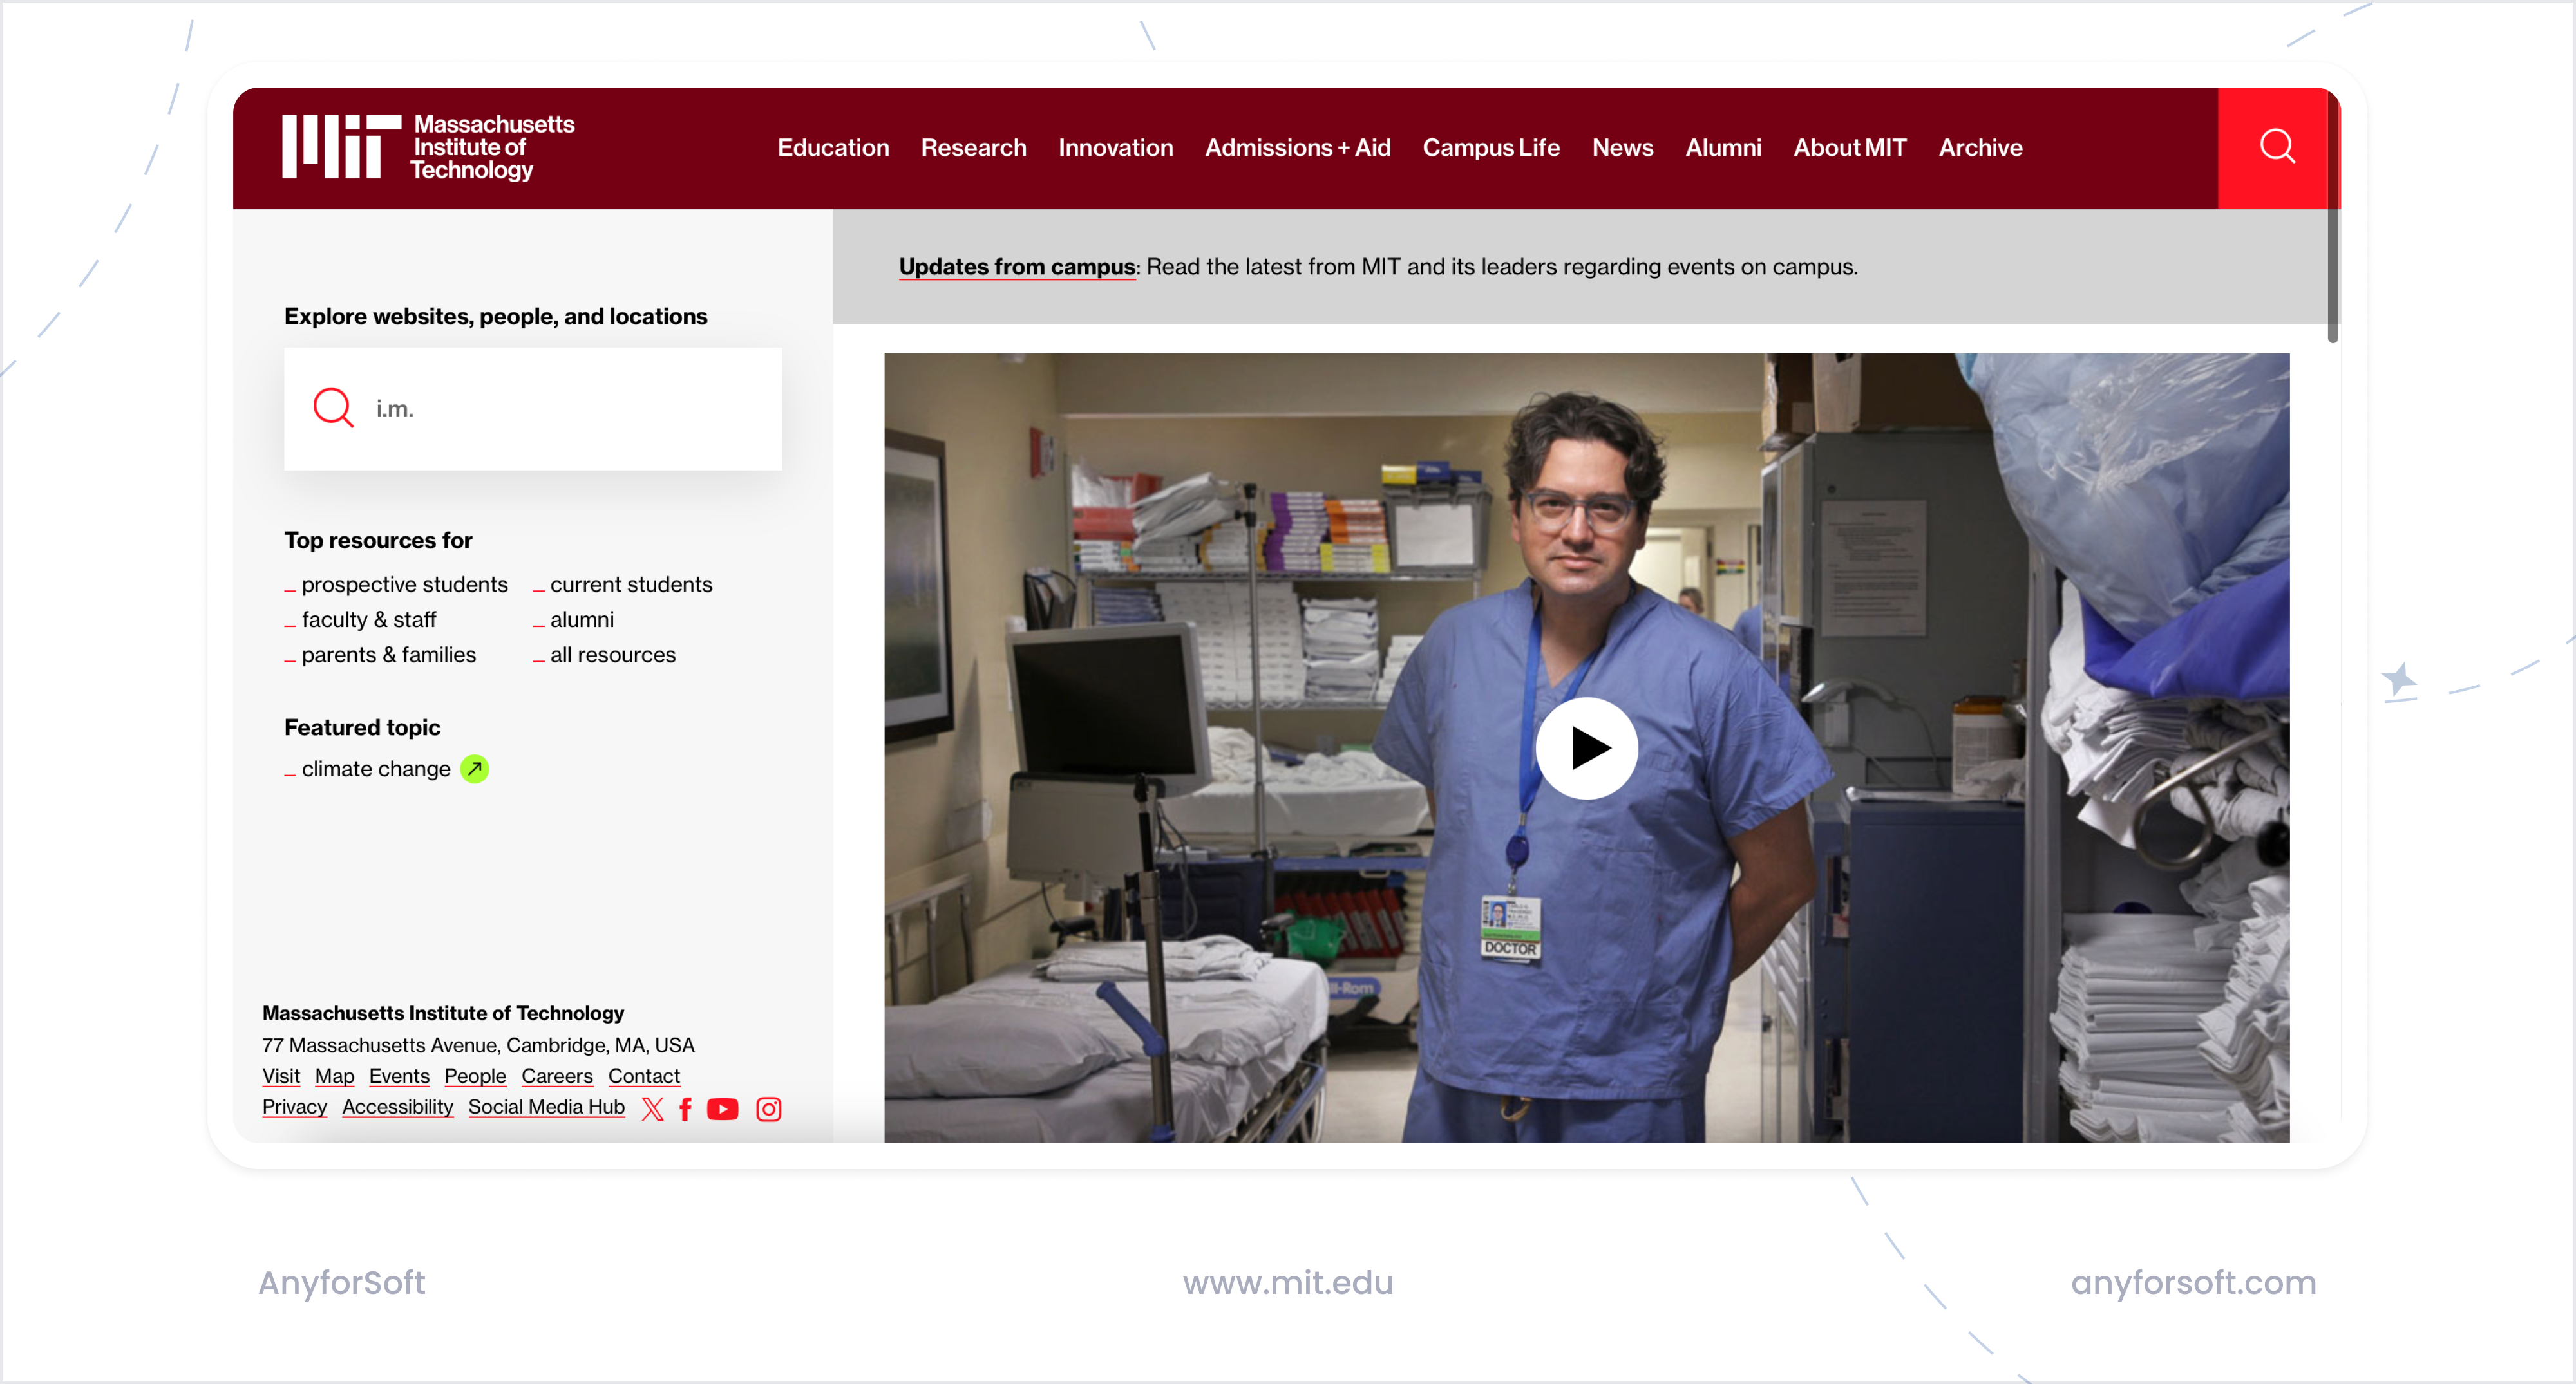Click the magnifier icon inside the search box
2576x1384 pixels.
(334, 407)
